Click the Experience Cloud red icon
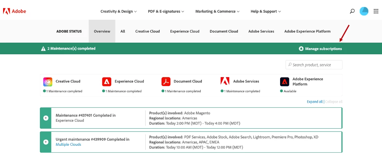382x157 pixels. click(x=107, y=82)
